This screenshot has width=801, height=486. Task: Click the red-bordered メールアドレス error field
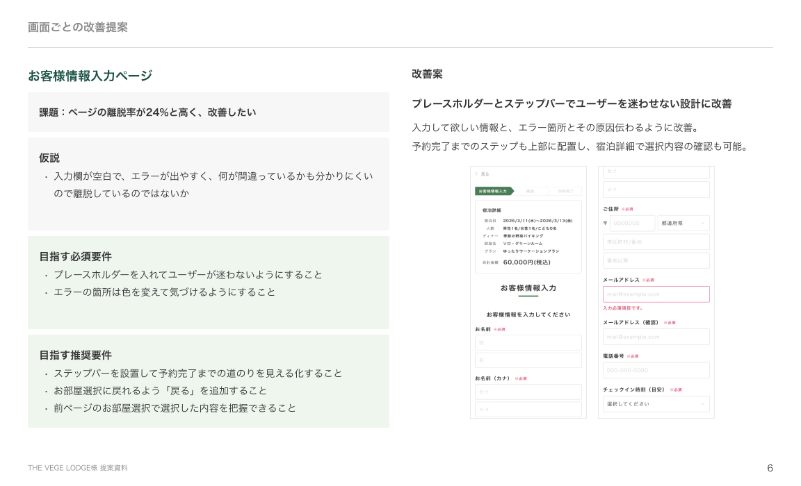(656, 294)
